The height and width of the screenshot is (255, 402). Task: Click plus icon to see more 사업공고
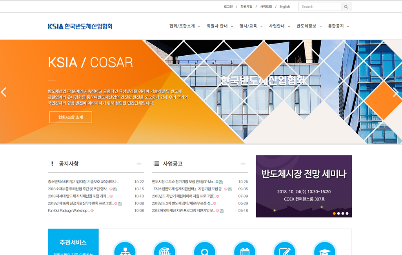243,164
